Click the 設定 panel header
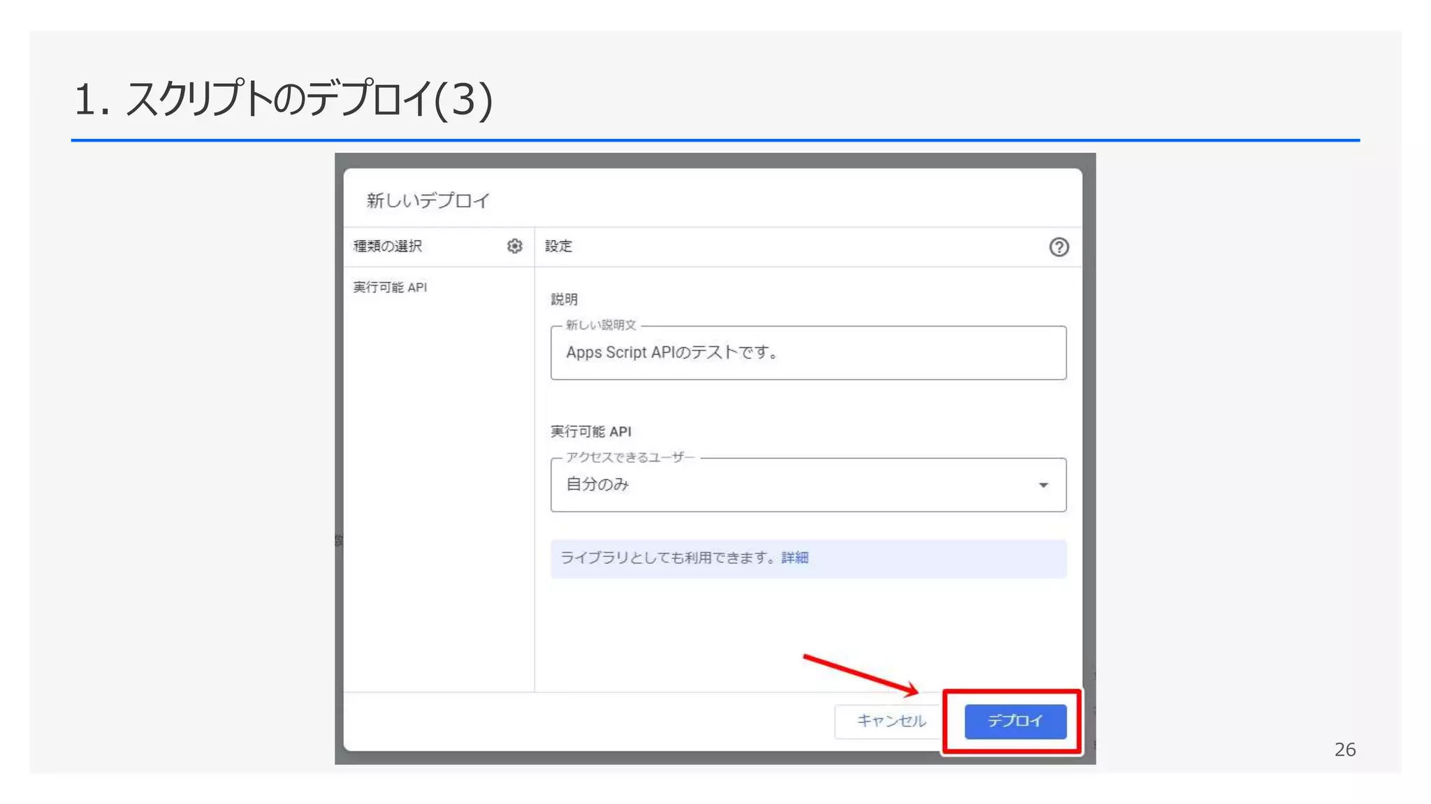Image resolution: width=1431 pixels, height=804 pixels. click(x=559, y=246)
